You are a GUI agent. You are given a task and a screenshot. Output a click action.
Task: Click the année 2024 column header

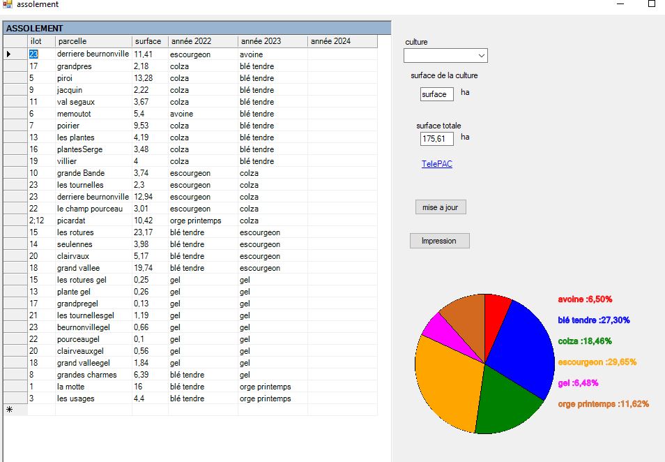(x=342, y=41)
